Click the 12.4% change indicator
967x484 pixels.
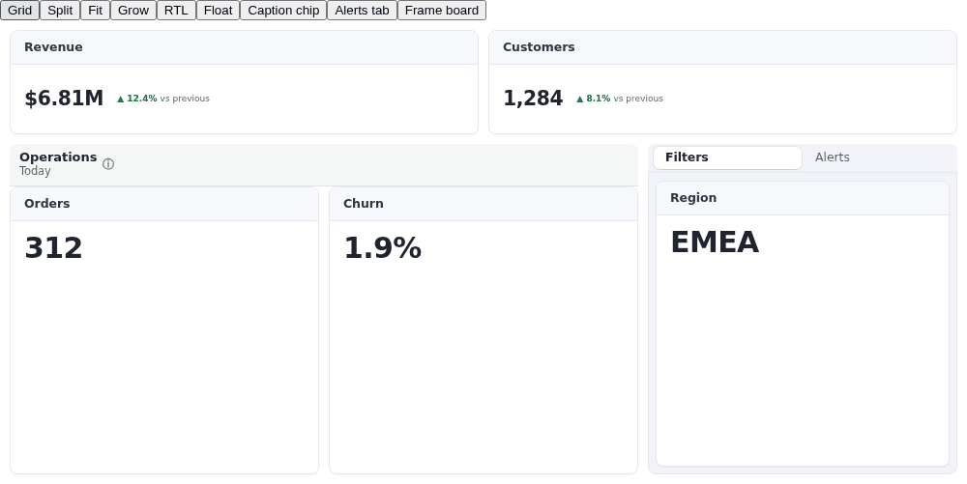click(x=137, y=99)
